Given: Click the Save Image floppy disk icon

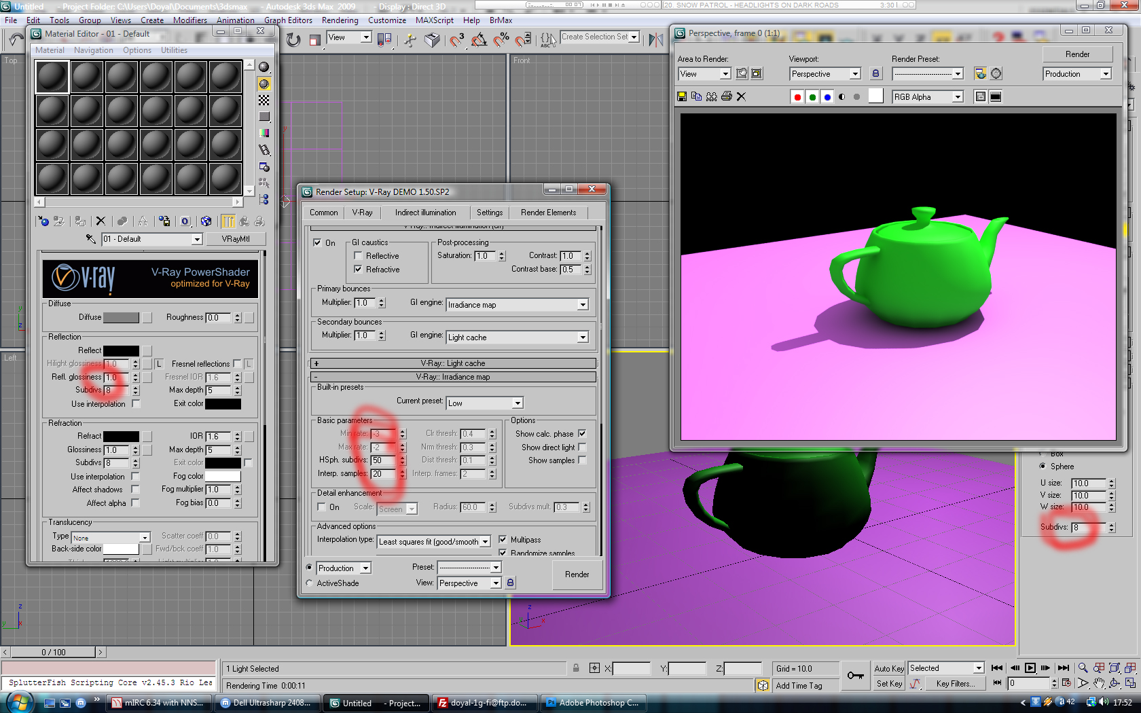Looking at the screenshot, I should (x=682, y=96).
